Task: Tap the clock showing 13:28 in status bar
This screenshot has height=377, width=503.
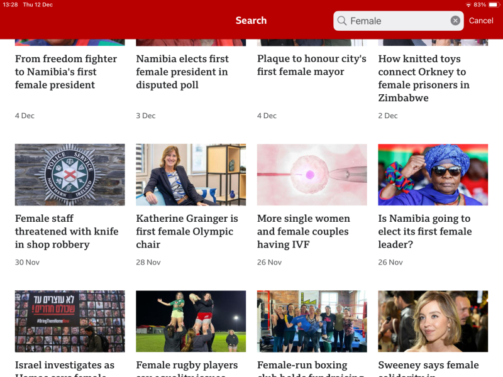Action: tap(11, 5)
